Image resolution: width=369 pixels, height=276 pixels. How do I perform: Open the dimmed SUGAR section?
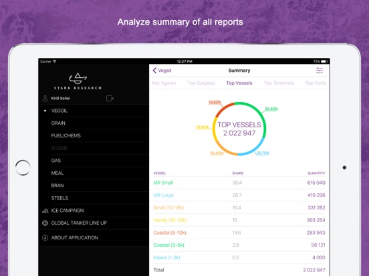coord(94,148)
